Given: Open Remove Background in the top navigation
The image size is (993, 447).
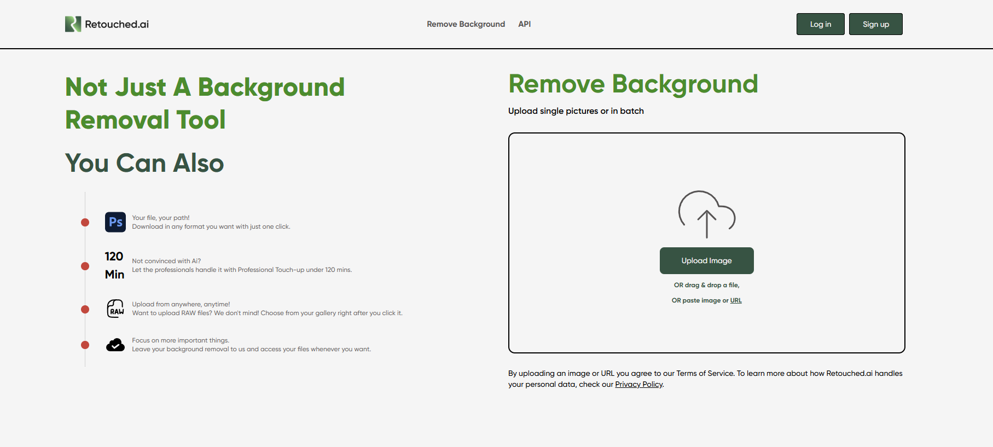Looking at the screenshot, I should click(x=466, y=24).
